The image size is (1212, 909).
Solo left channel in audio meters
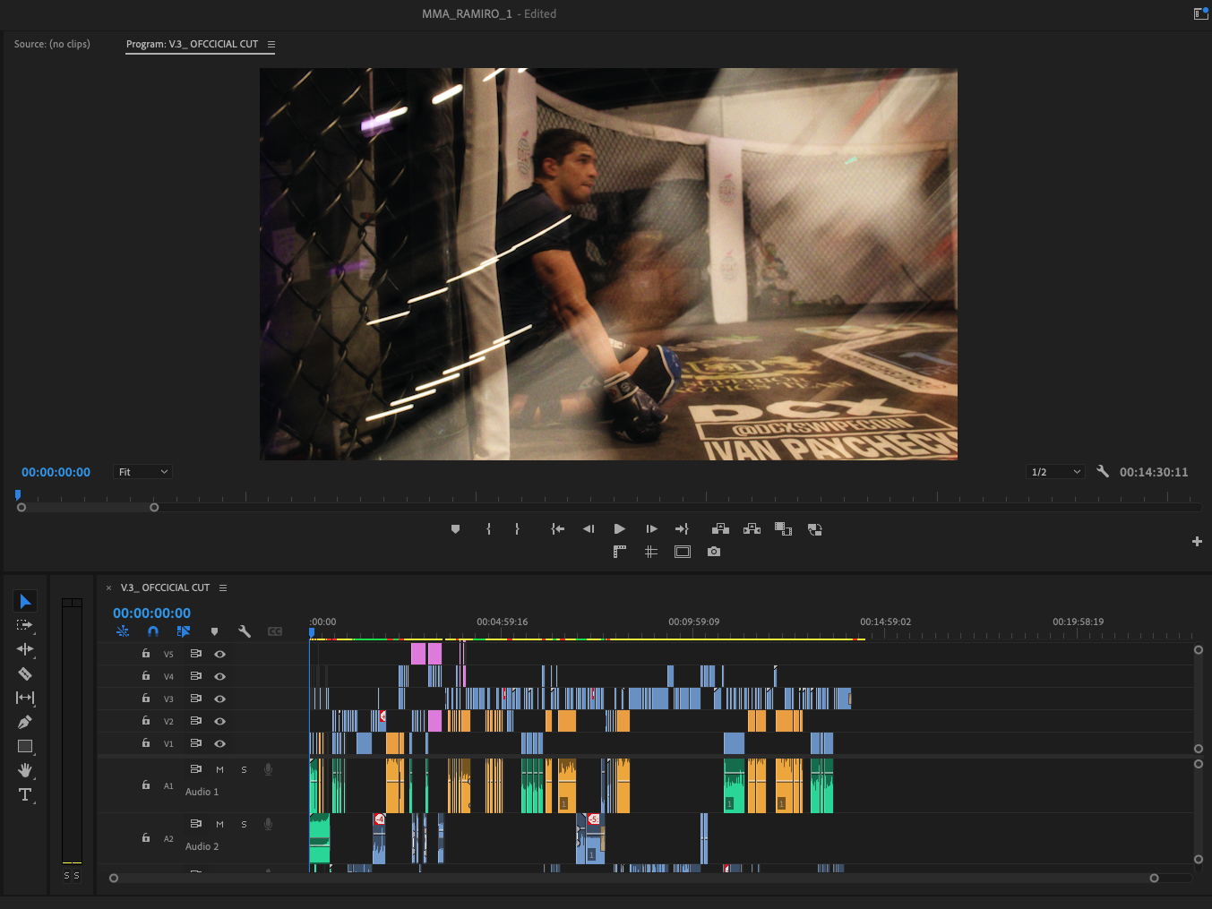point(66,875)
